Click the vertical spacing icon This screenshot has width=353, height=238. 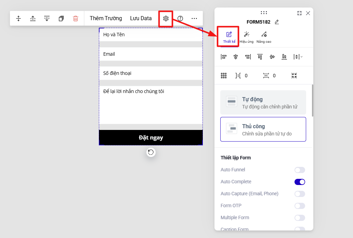[x=266, y=76]
